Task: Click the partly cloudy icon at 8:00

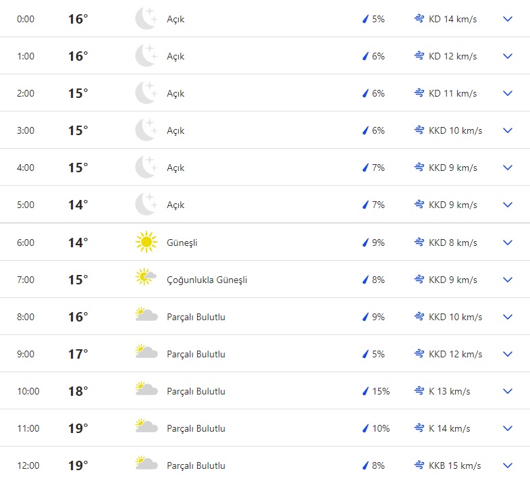Action: [x=146, y=316]
